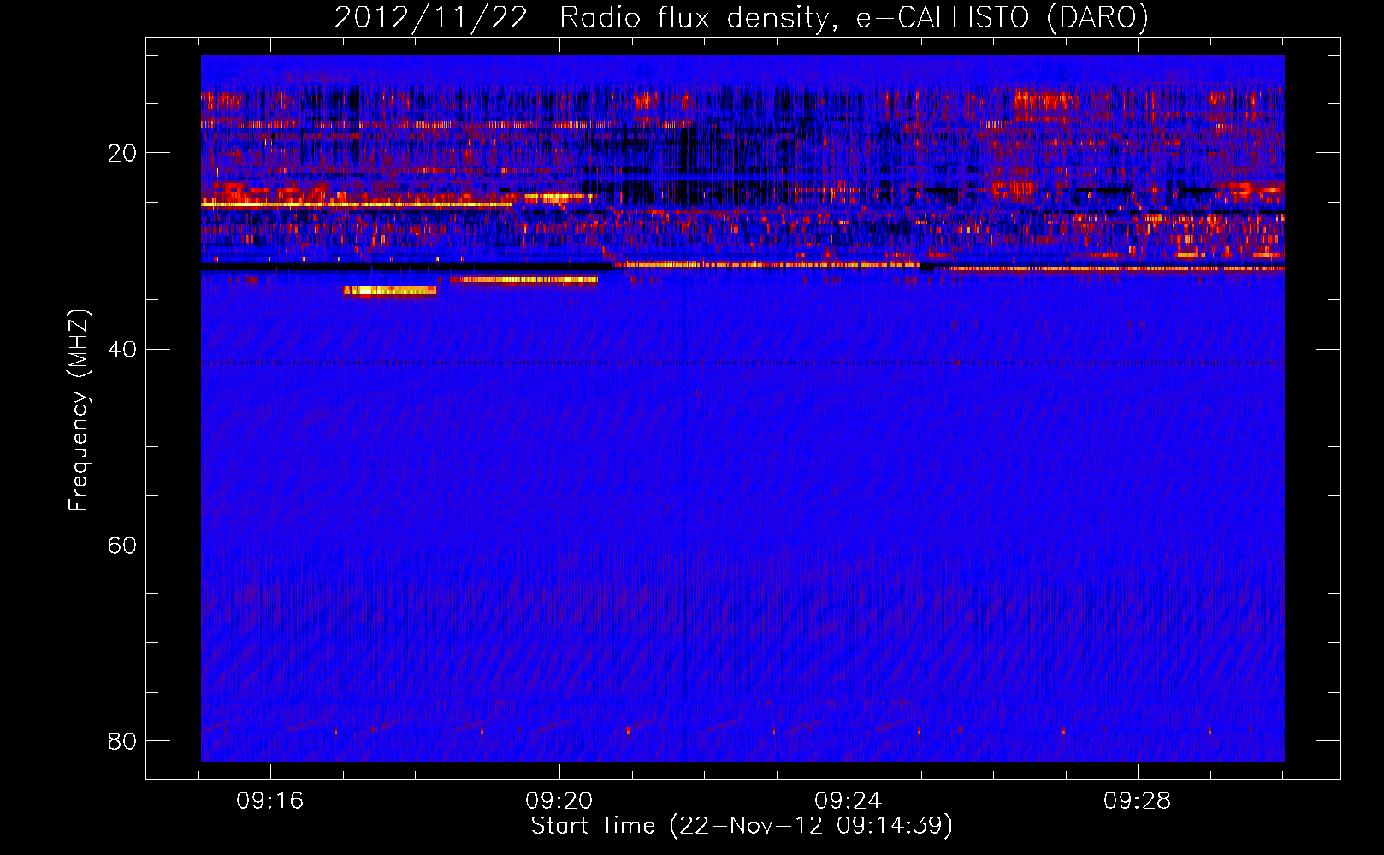The image size is (1384, 855).
Task: Click the Start Time axis label
Action: 742,826
